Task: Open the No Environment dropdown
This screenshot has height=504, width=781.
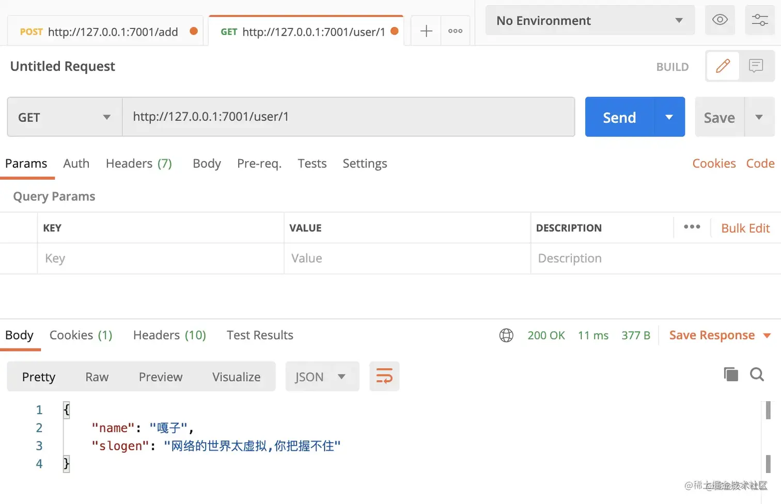Action: point(590,20)
